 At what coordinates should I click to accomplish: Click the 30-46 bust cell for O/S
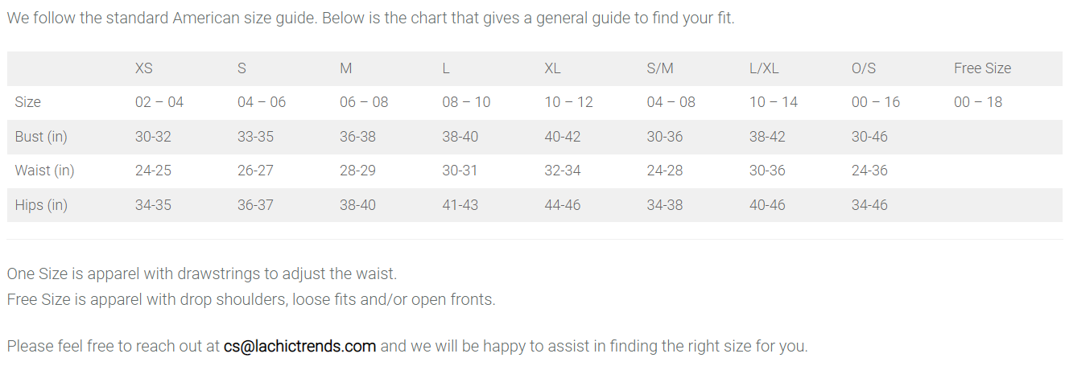(x=869, y=137)
